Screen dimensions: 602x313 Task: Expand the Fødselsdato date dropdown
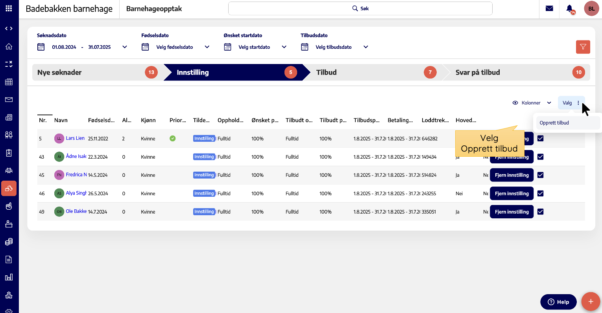(207, 47)
